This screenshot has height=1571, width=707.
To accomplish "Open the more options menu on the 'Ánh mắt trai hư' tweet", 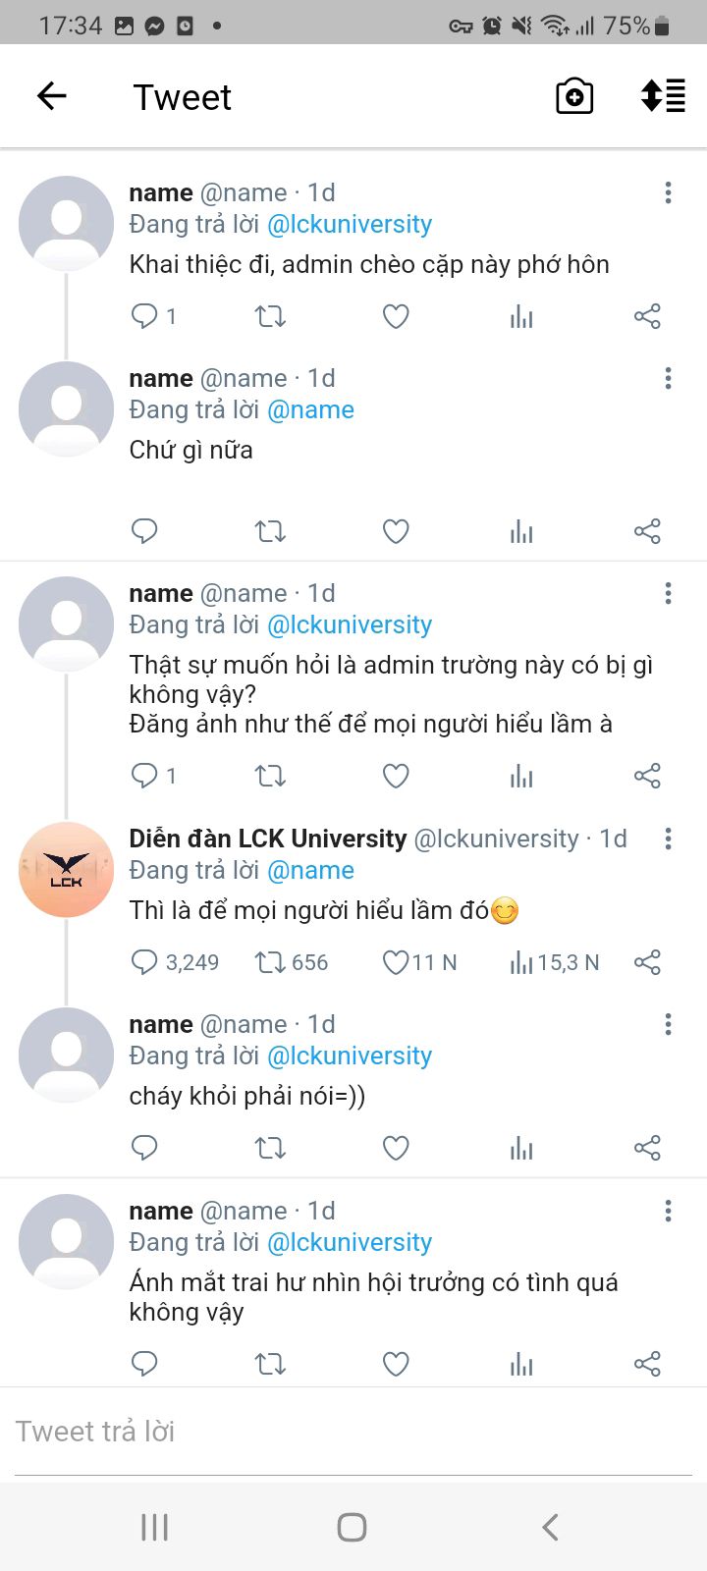I will pyautogui.click(x=668, y=1211).
